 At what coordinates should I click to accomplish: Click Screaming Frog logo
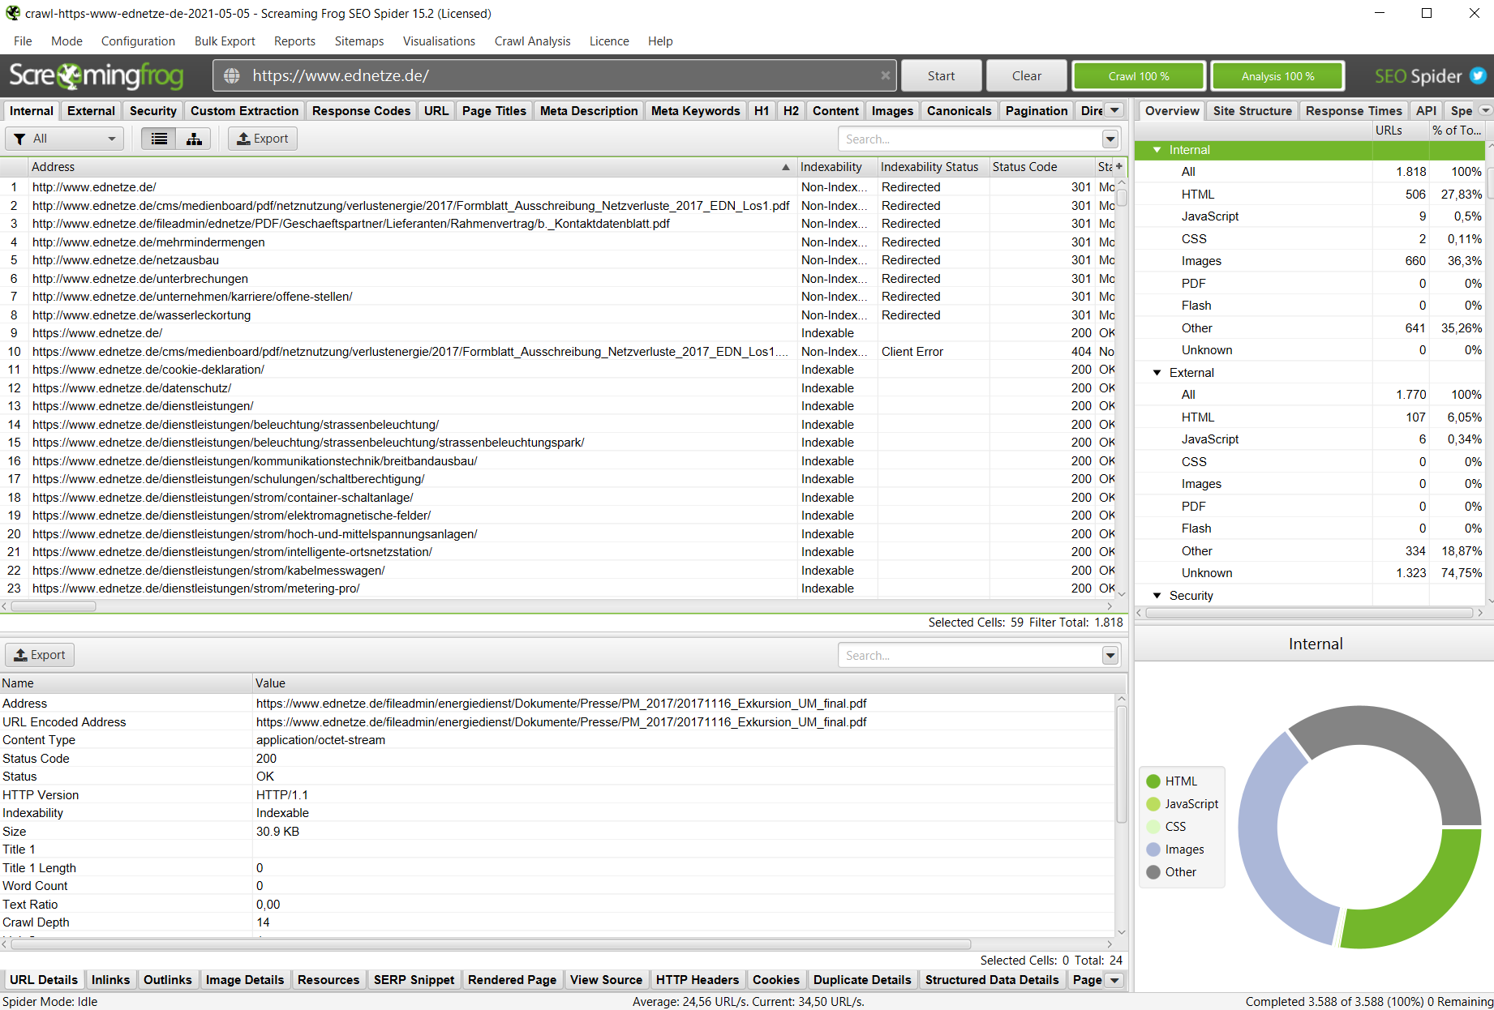point(97,75)
